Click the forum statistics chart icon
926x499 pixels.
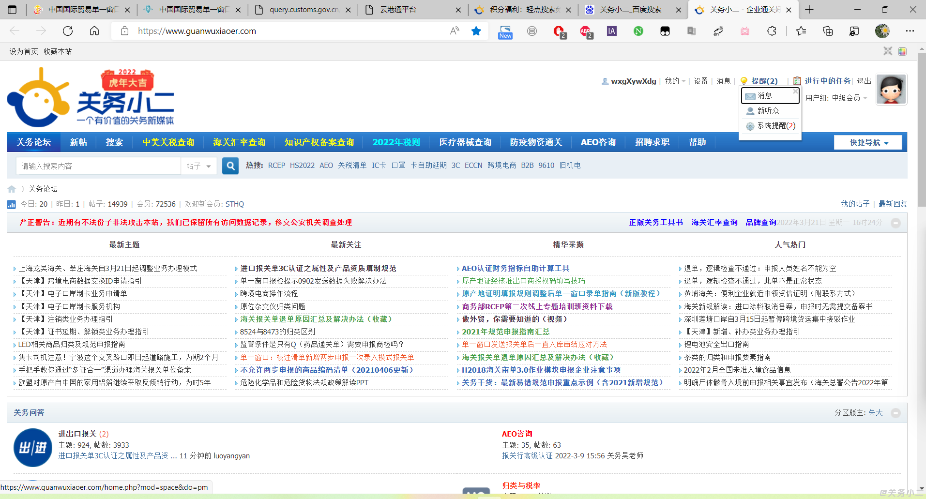pos(11,204)
